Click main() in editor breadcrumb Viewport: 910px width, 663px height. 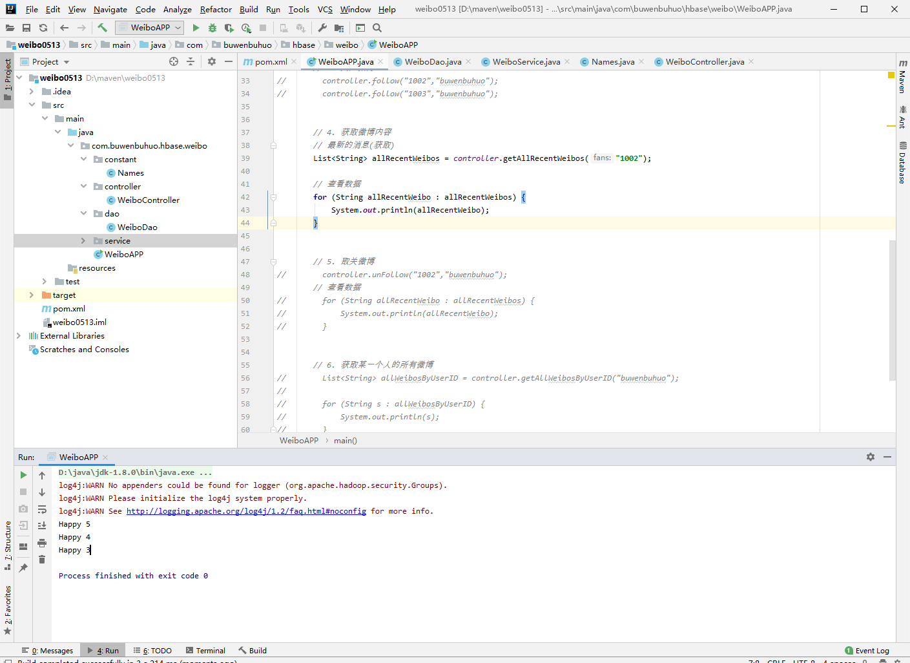tap(346, 440)
